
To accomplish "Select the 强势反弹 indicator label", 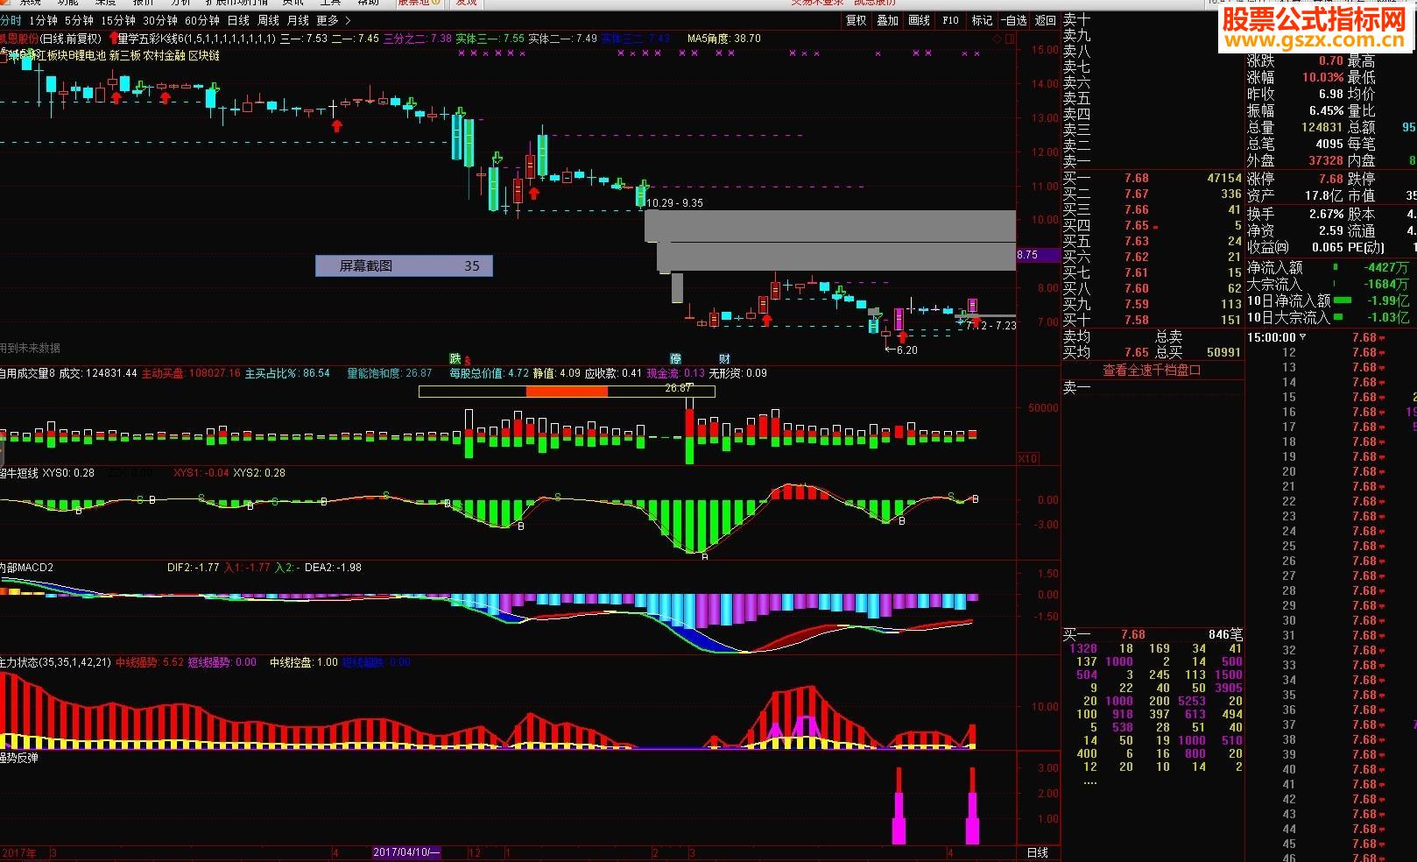I will coord(19,758).
